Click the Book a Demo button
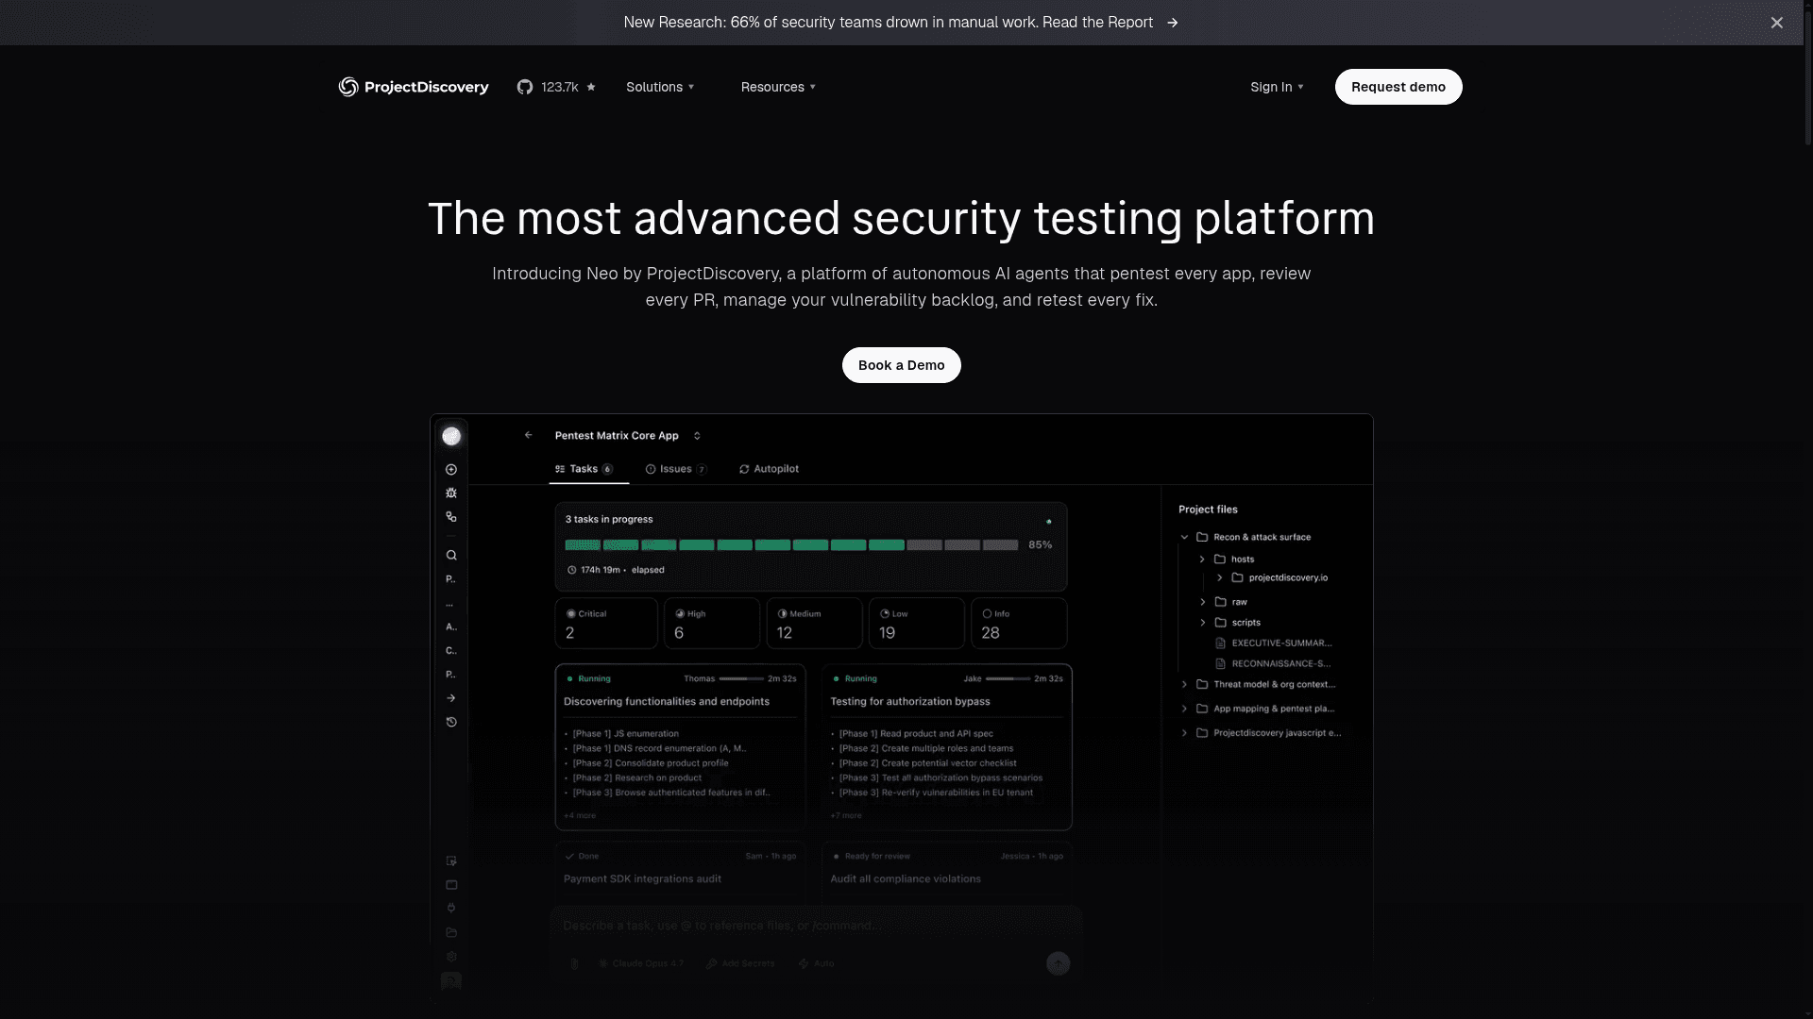 tap(902, 365)
